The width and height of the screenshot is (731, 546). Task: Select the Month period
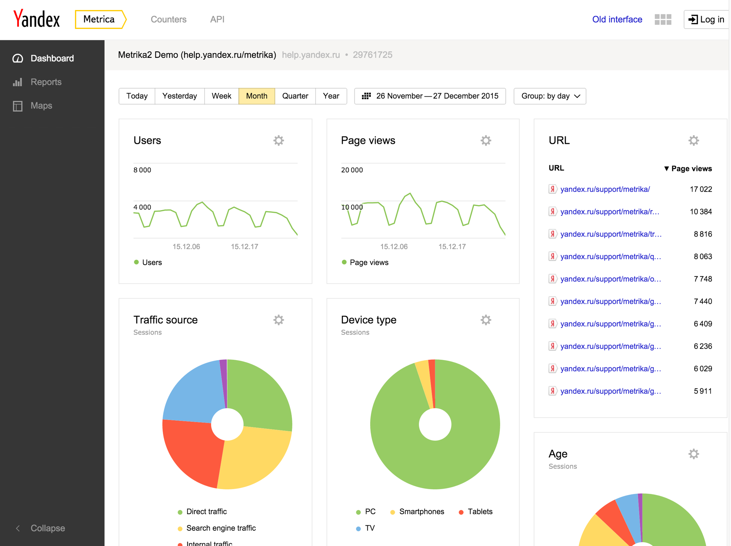click(x=257, y=96)
